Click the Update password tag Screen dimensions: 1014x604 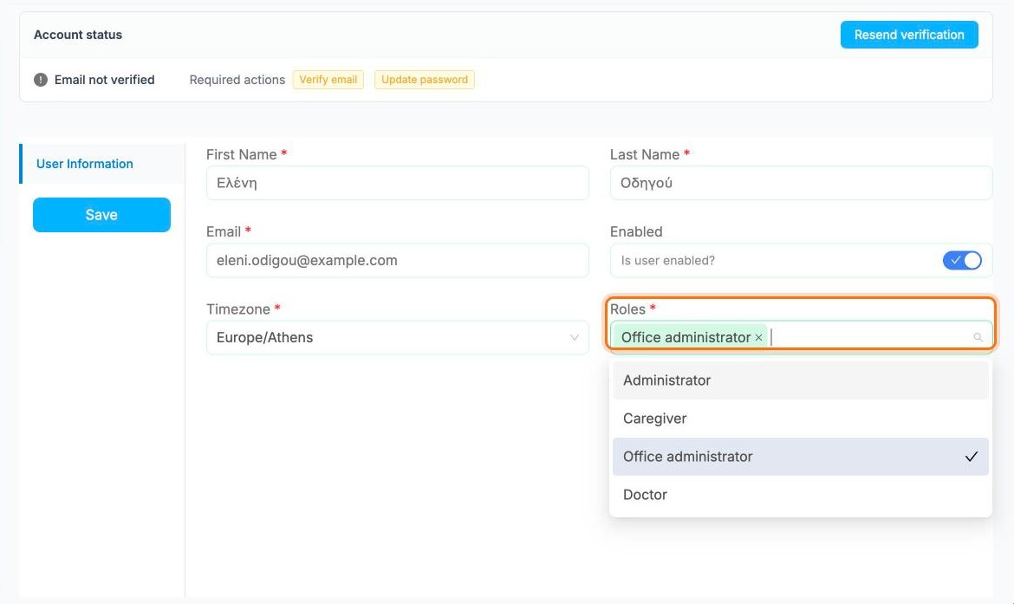(x=424, y=80)
